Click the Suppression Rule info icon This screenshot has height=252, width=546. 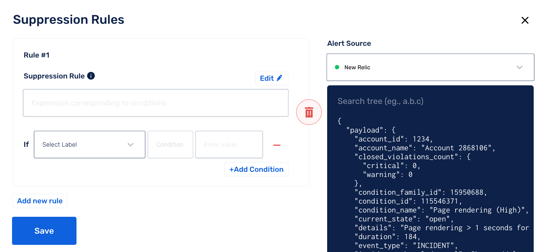coord(91,76)
